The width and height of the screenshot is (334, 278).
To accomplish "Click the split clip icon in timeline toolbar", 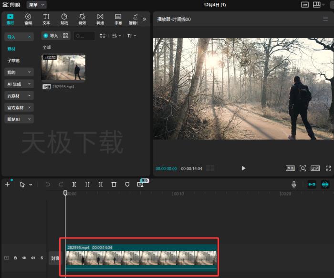I will 74,185.
